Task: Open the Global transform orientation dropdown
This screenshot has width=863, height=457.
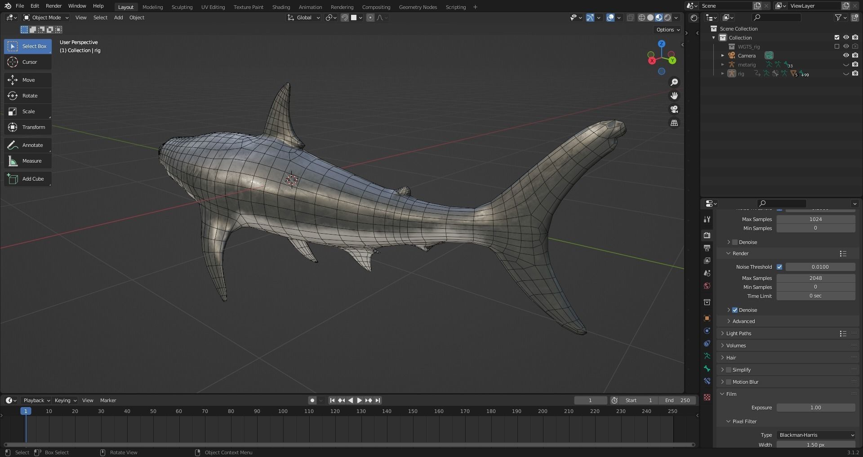Action: [x=304, y=18]
